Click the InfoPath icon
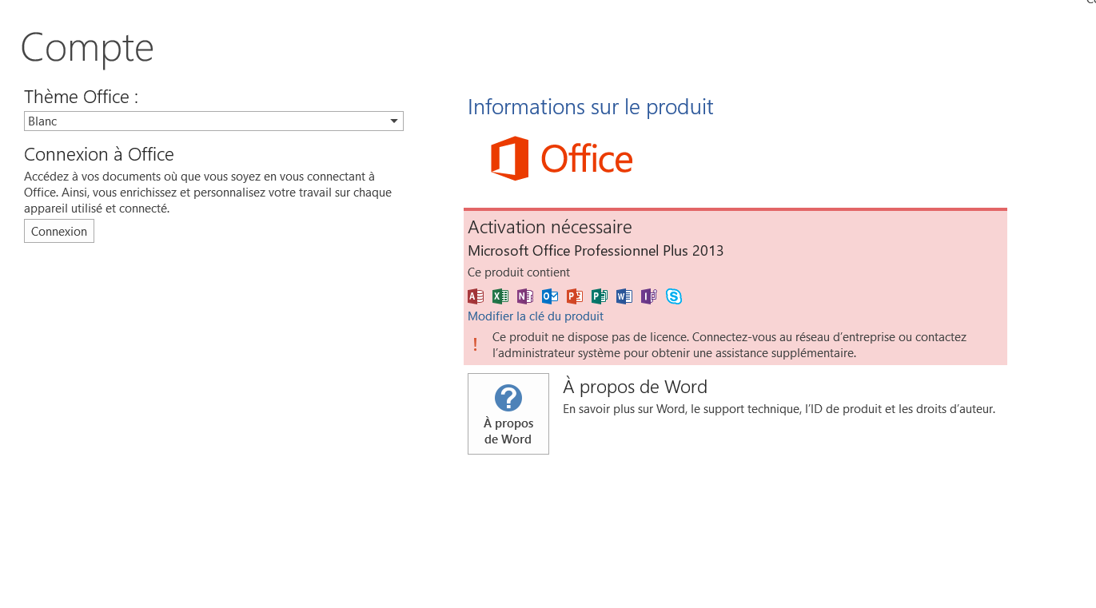This screenshot has height=608, width=1096. [649, 296]
